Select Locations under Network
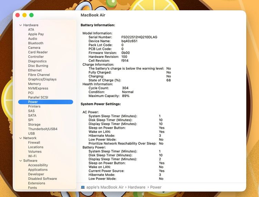Screen dimensions: 259x197 pyautogui.click(x=36, y=147)
